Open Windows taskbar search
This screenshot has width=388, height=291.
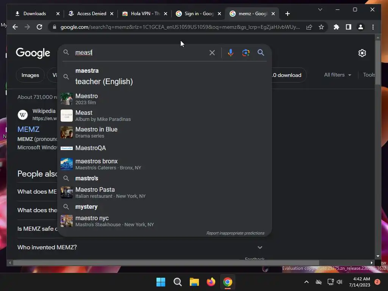(x=177, y=282)
